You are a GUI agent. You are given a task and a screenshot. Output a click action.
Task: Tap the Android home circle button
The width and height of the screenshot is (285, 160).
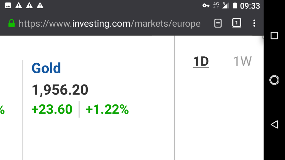[274, 80]
